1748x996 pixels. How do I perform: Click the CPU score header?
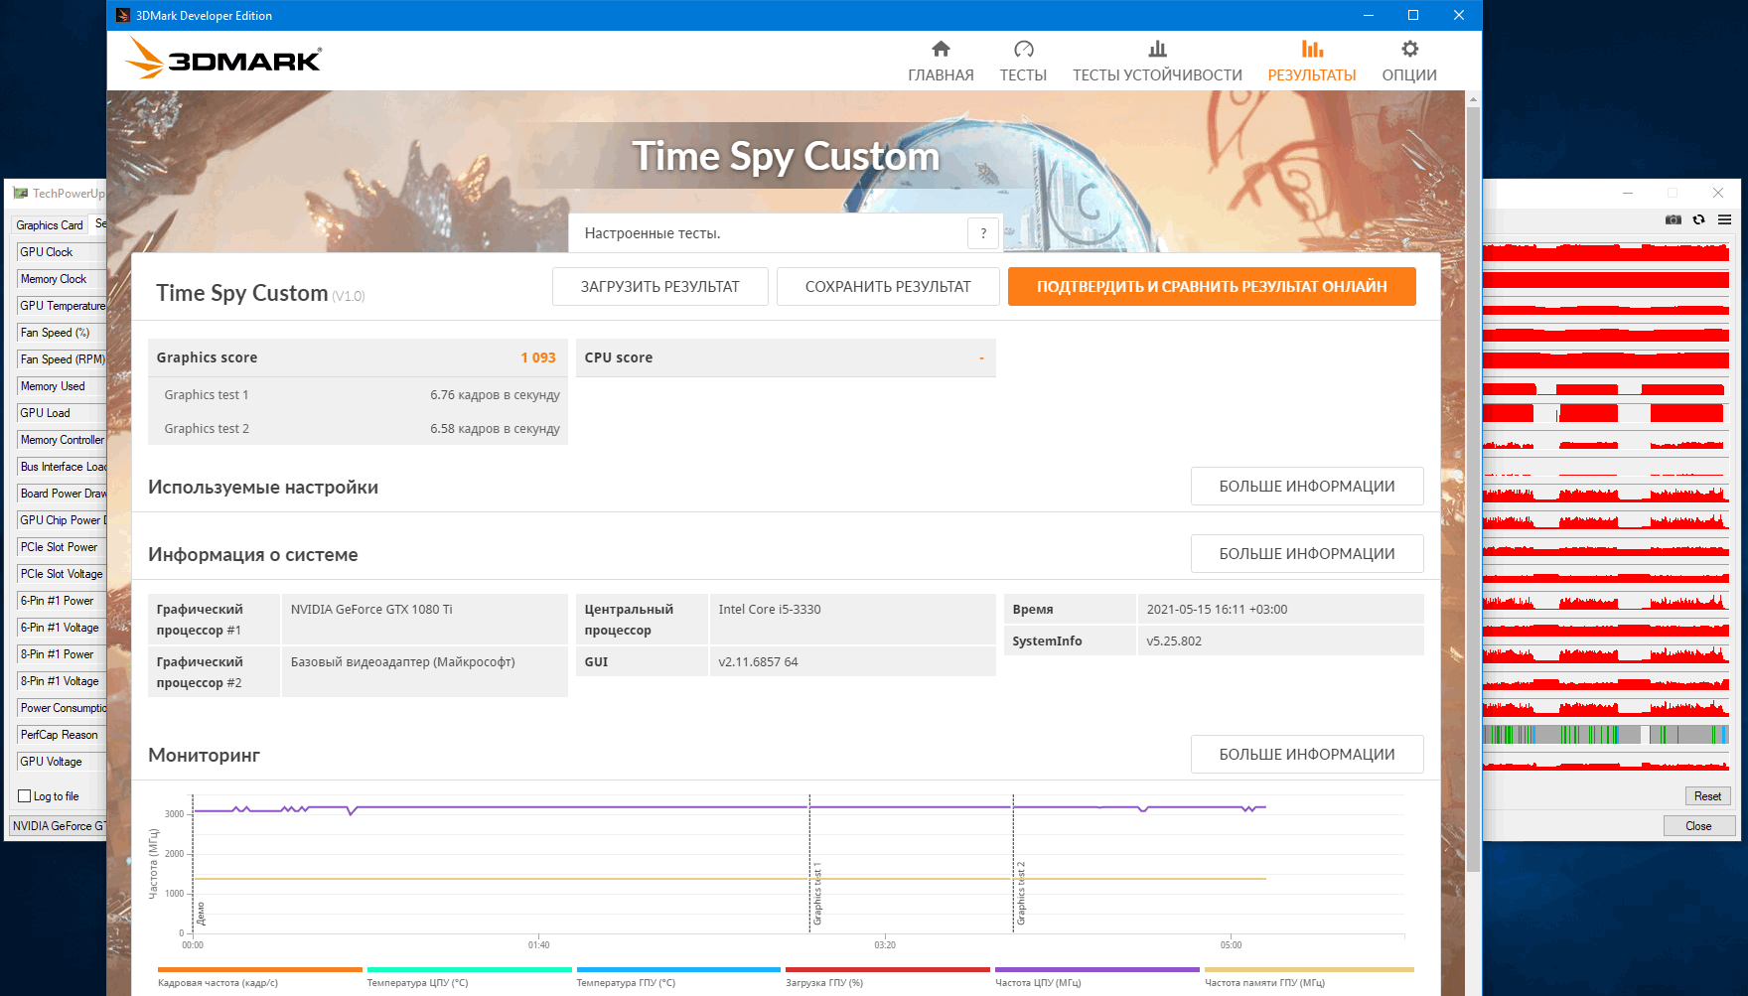pyautogui.click(x=786, y=357)
